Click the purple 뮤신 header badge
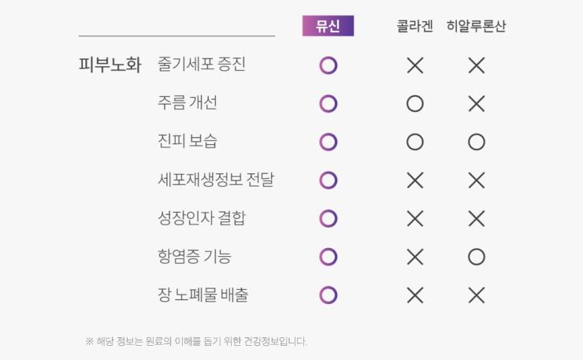The image size is (583, 360). click(x=328, y=26)
